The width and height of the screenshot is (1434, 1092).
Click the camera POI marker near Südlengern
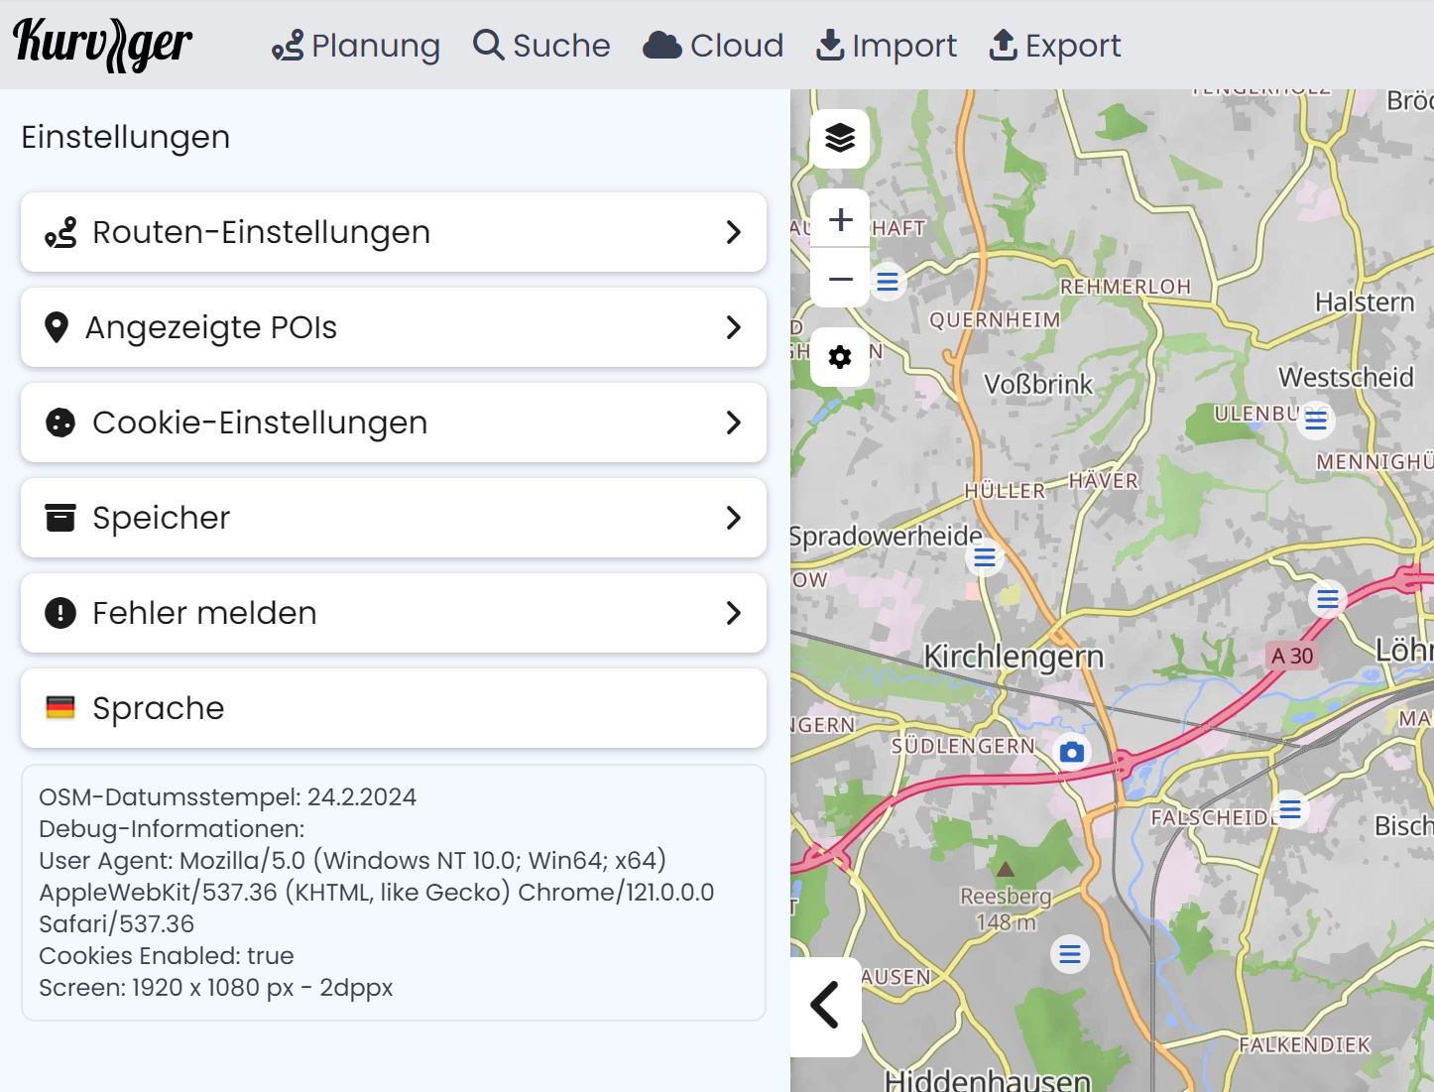pyautogui.click(x=1071, y=752)
